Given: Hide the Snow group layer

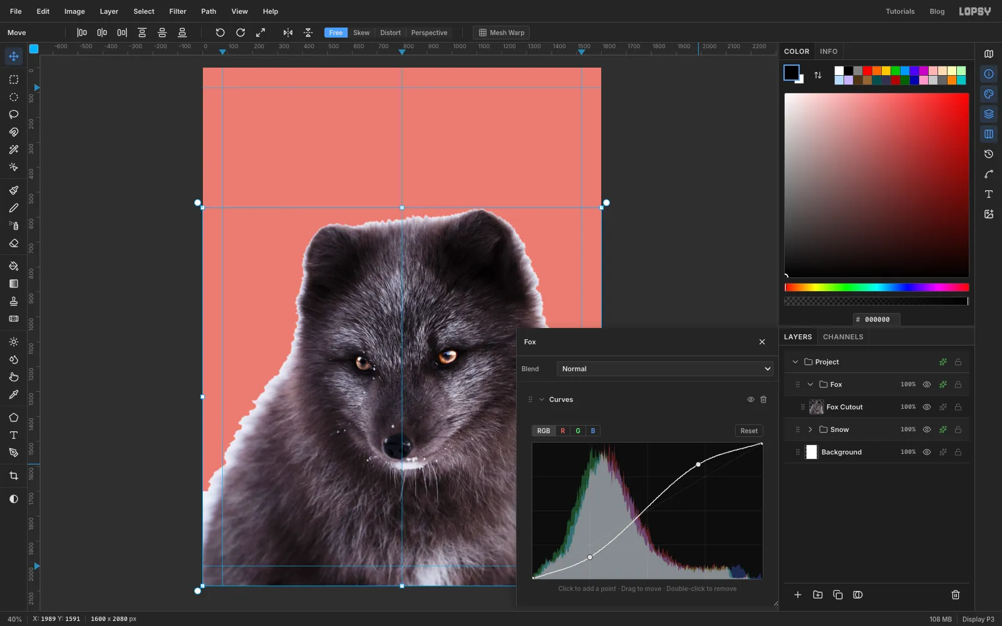Looking at the screenshot, I should coord(927,429).
